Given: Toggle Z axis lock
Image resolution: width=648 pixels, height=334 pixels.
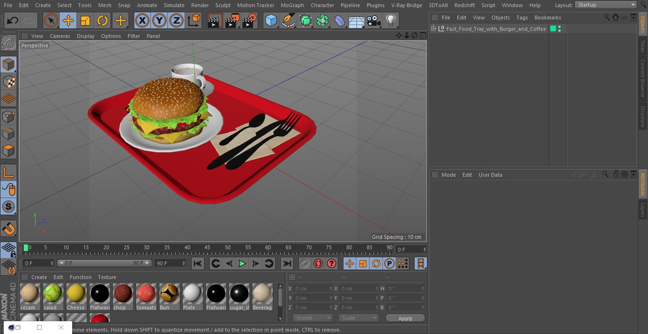Looking at the screenshot, I should [x=176, y=21].
